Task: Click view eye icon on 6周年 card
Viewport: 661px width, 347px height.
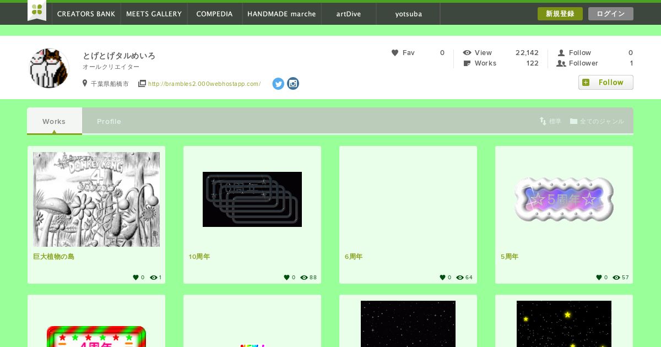Action: [x=460, y=278]
